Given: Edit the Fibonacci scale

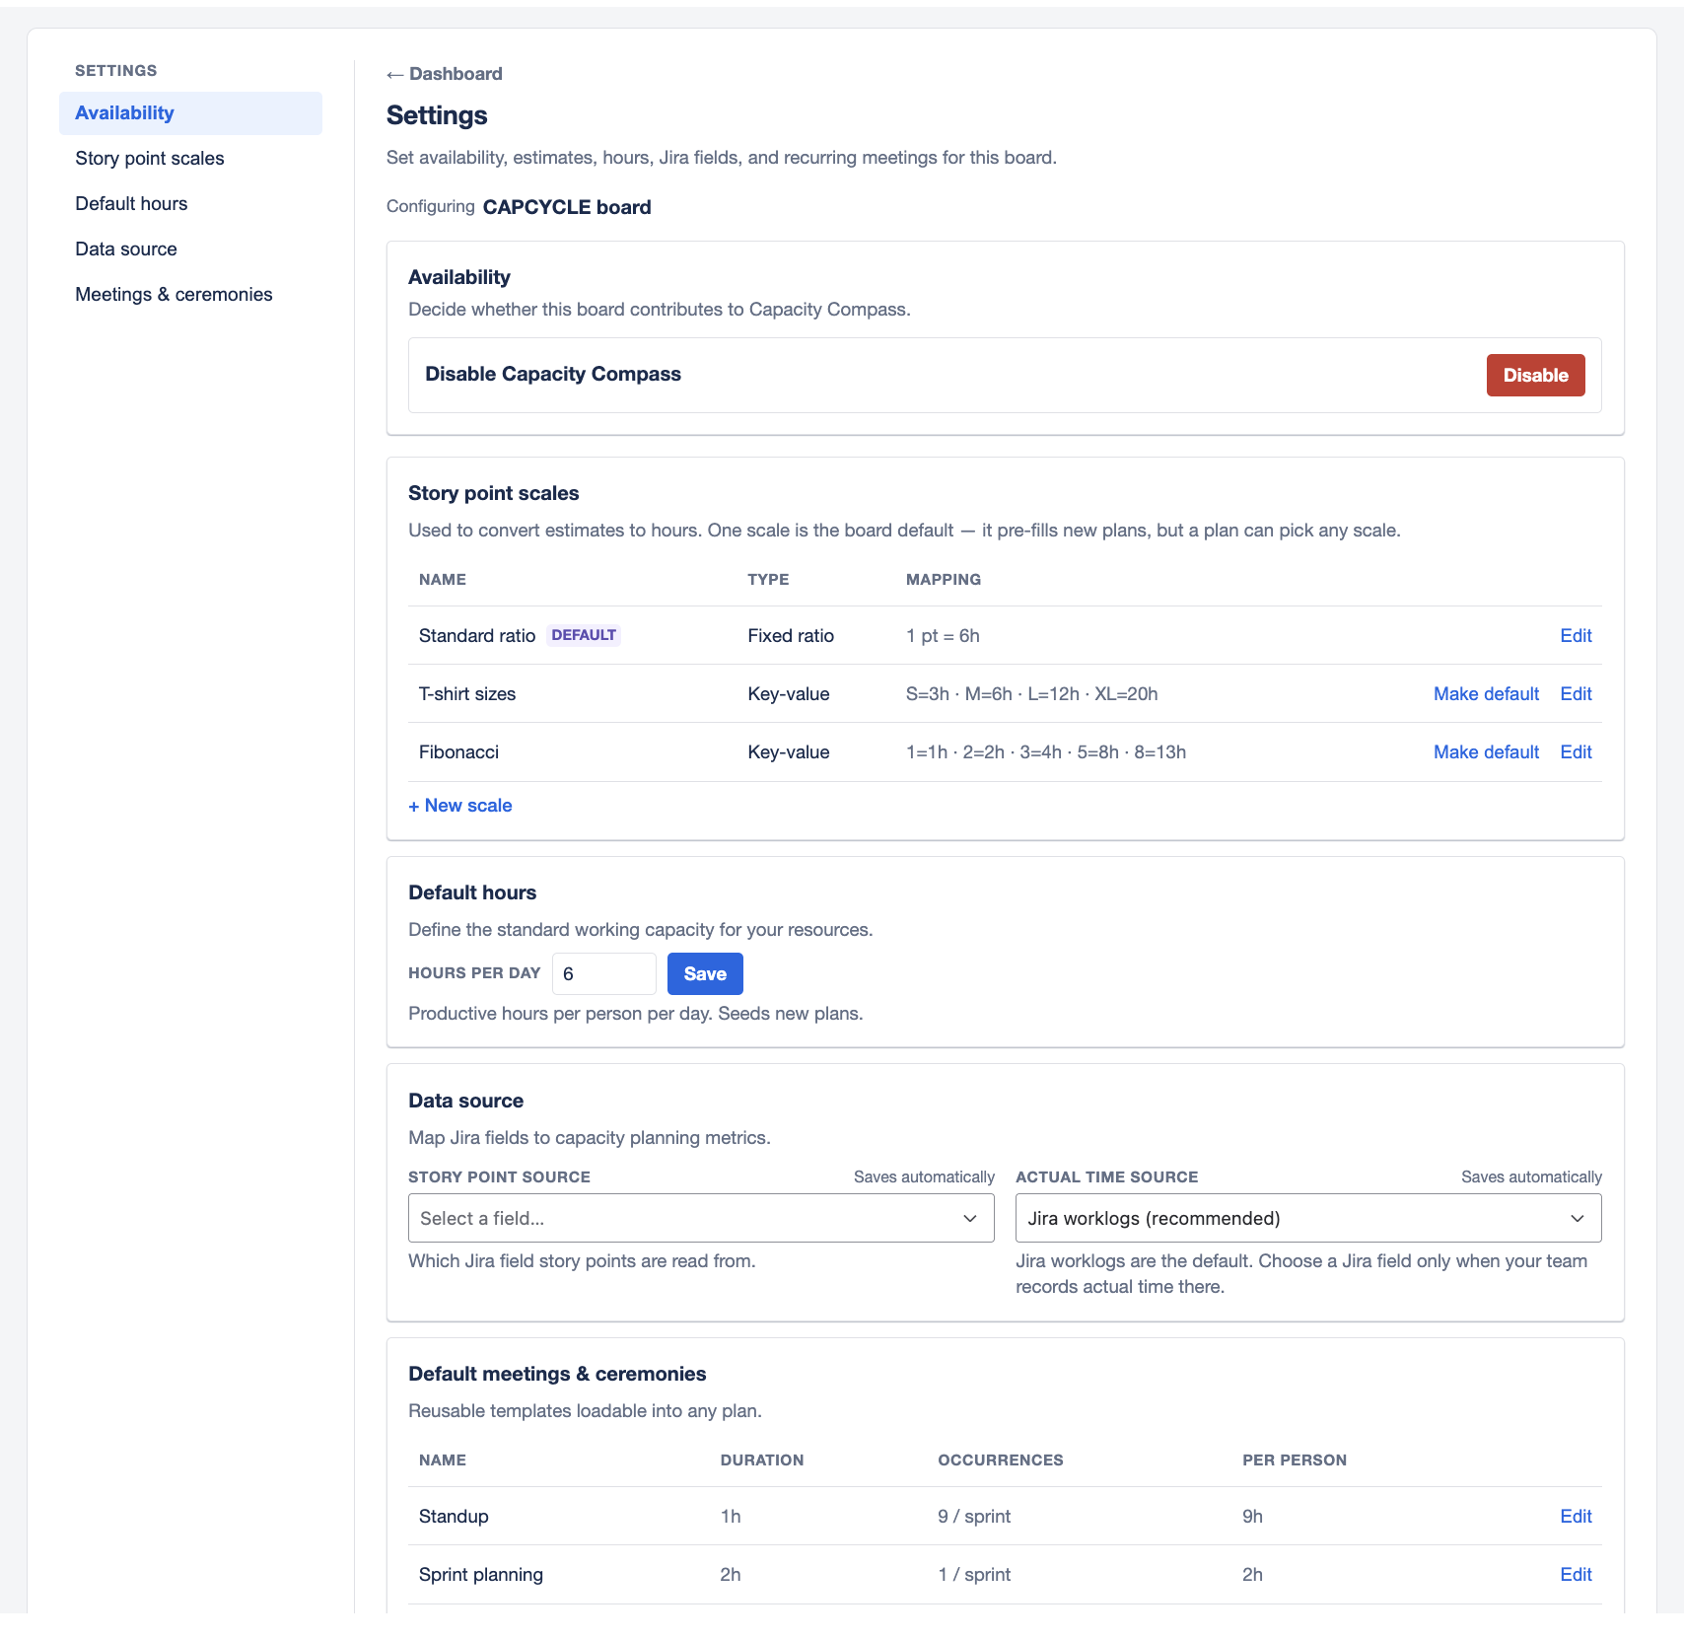Looking at the screenshot, I should [x=1576, y=752].
